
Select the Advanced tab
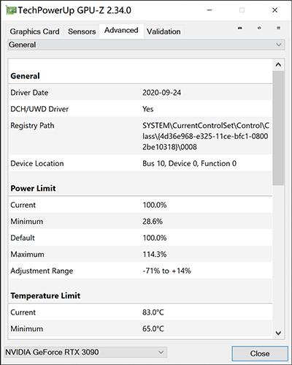pos(121,31)
